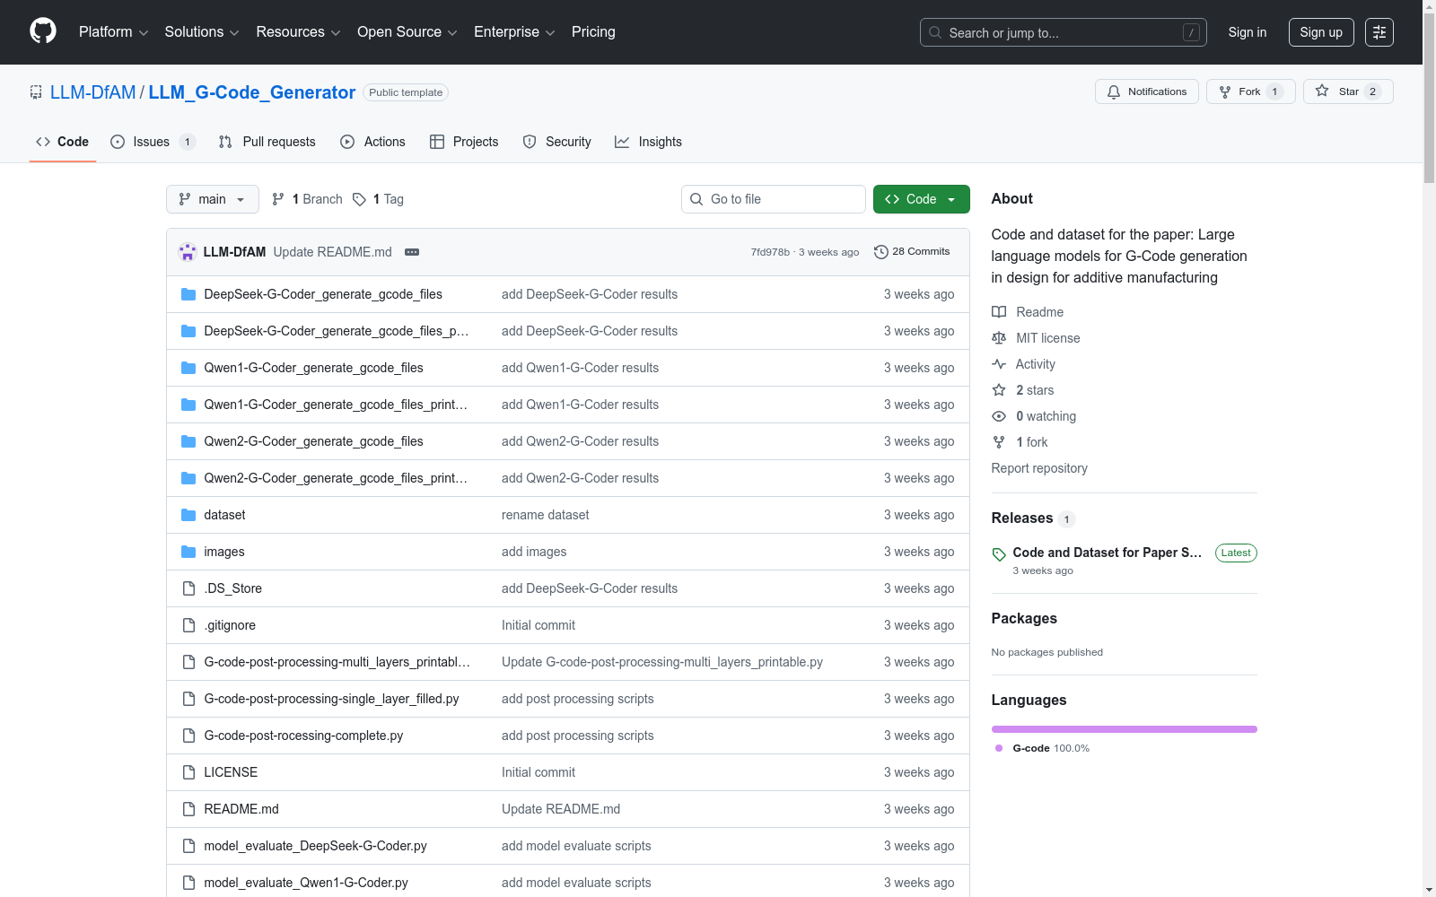1436x897 pixels.
Task: Click the star icon beside 2 stars
Action: click(999, 390)
